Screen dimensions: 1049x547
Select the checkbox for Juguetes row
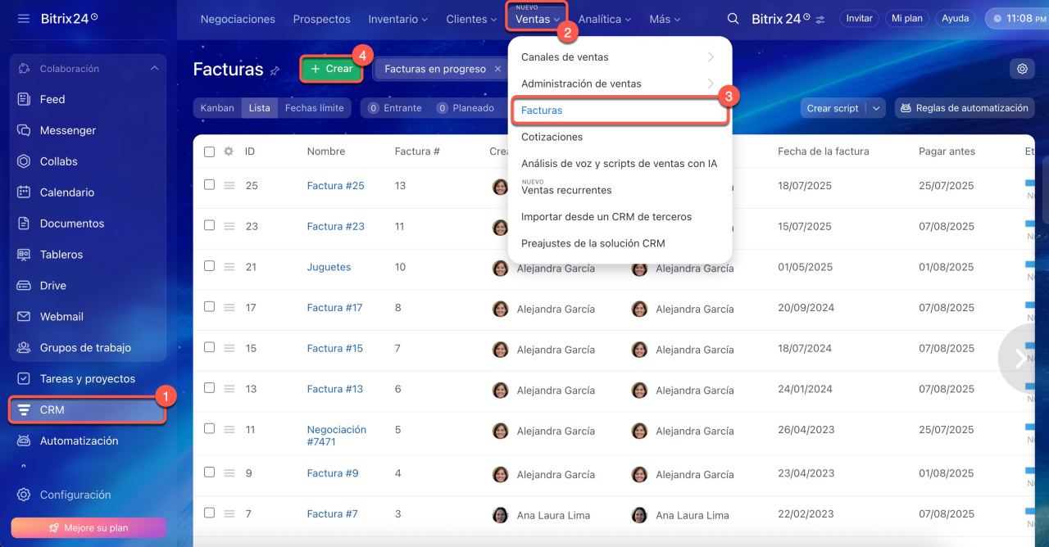209,266
